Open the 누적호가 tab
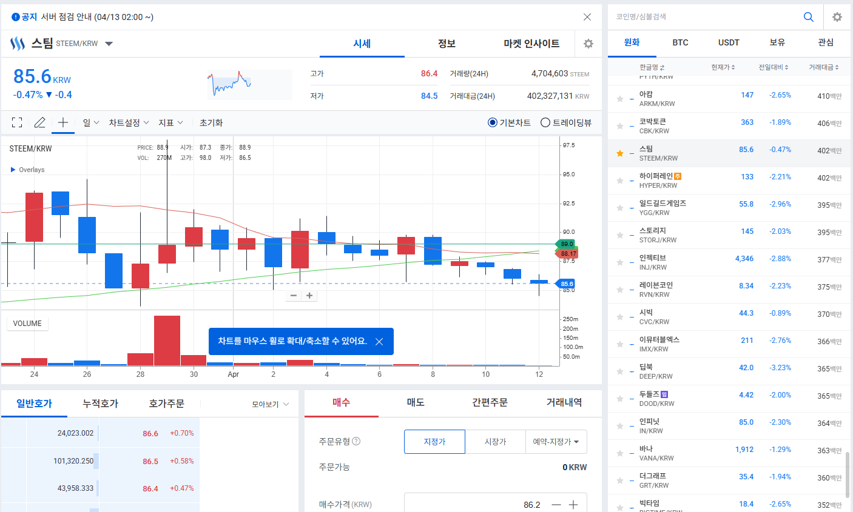Screen dimensions: 853x512 pyautogui.click(x=101, y=404)
